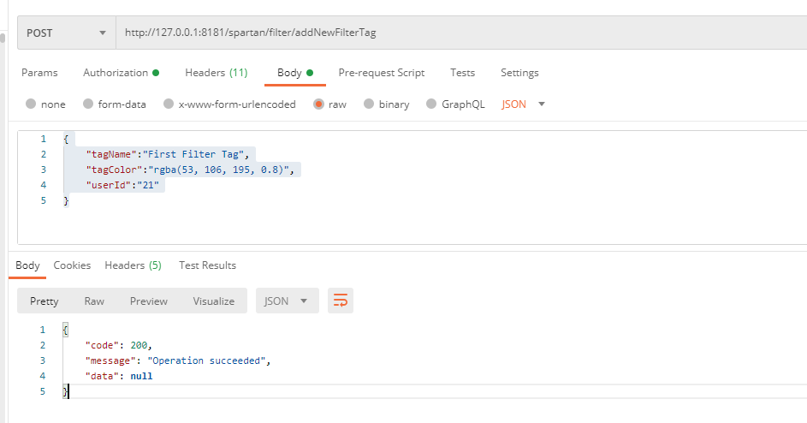Show the Test Results tab
The height and width of the screenshot is (423, 807).
click(207, 265)
